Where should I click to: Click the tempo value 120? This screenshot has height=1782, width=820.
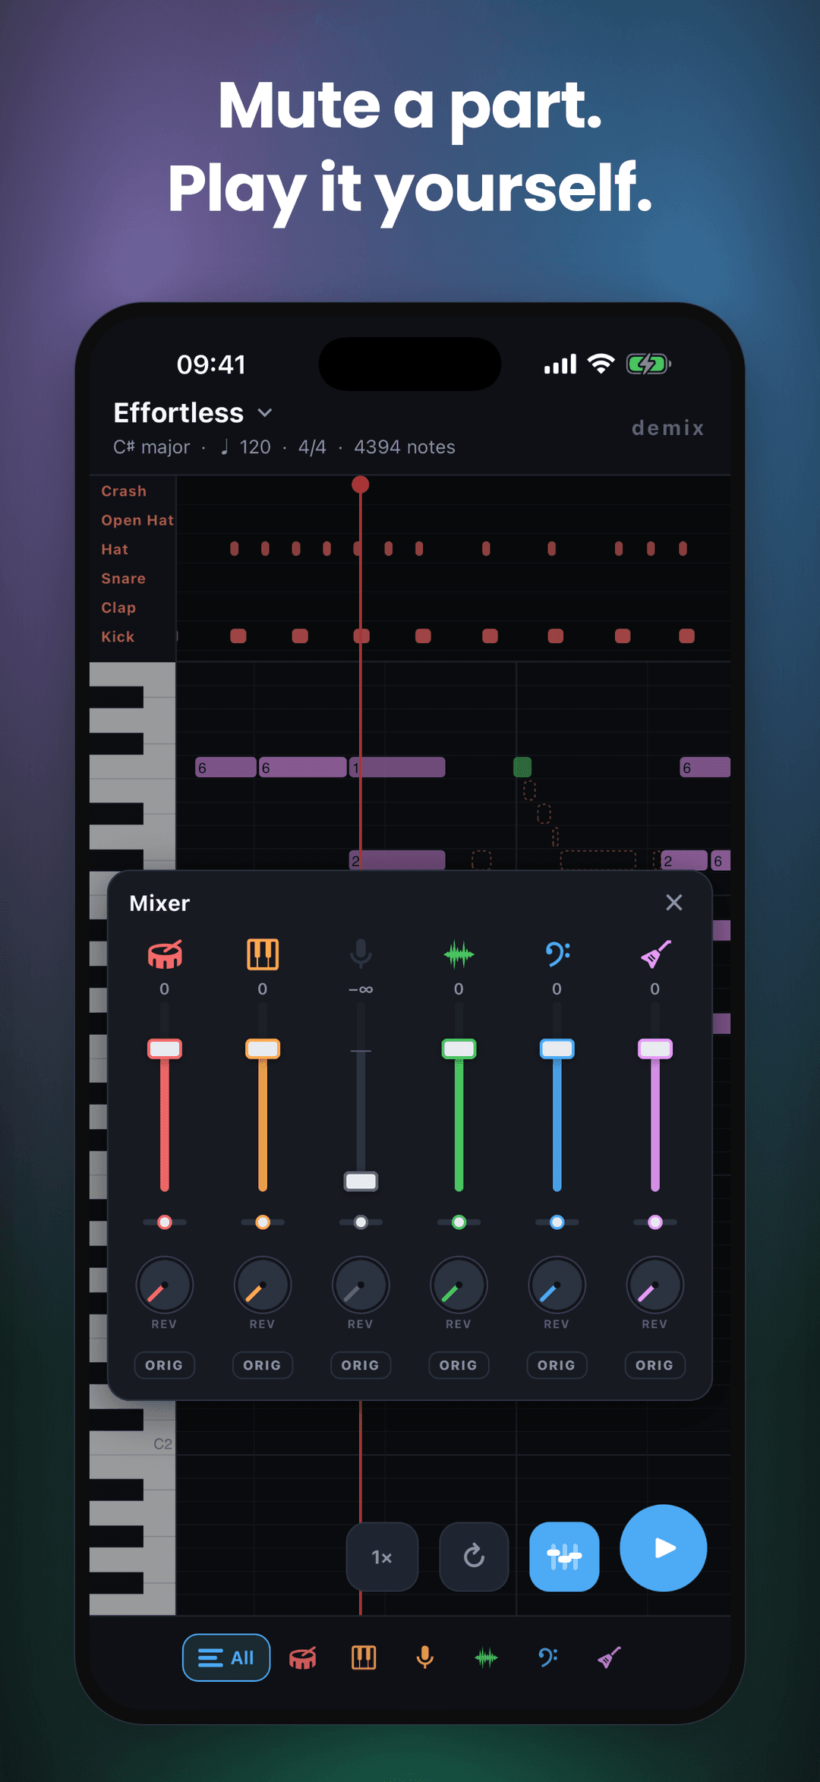[x=255, y=447]
